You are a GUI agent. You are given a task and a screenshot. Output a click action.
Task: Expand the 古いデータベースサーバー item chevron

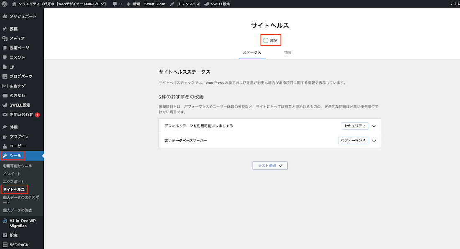374,141
